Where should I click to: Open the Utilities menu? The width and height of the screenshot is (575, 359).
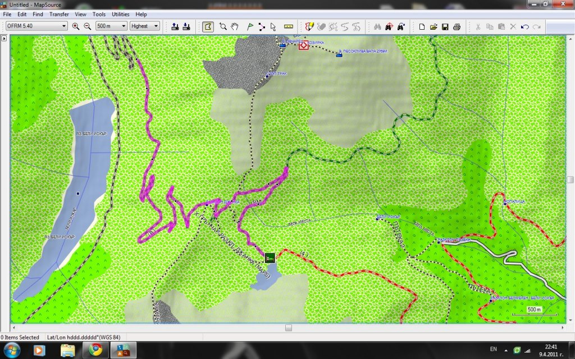(120, 14)
